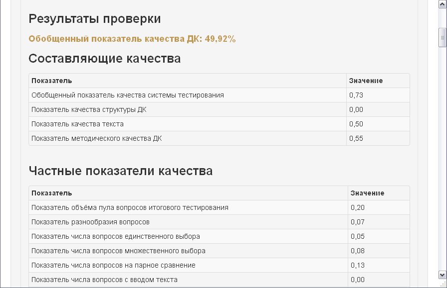Click the value 0,13 for 'парное сравнение'
This screenshot has width=447, height=288.
[x=358, y=265]
